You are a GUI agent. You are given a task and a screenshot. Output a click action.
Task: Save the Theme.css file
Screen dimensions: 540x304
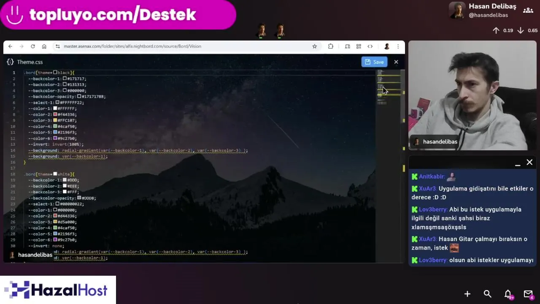(374, 62)
